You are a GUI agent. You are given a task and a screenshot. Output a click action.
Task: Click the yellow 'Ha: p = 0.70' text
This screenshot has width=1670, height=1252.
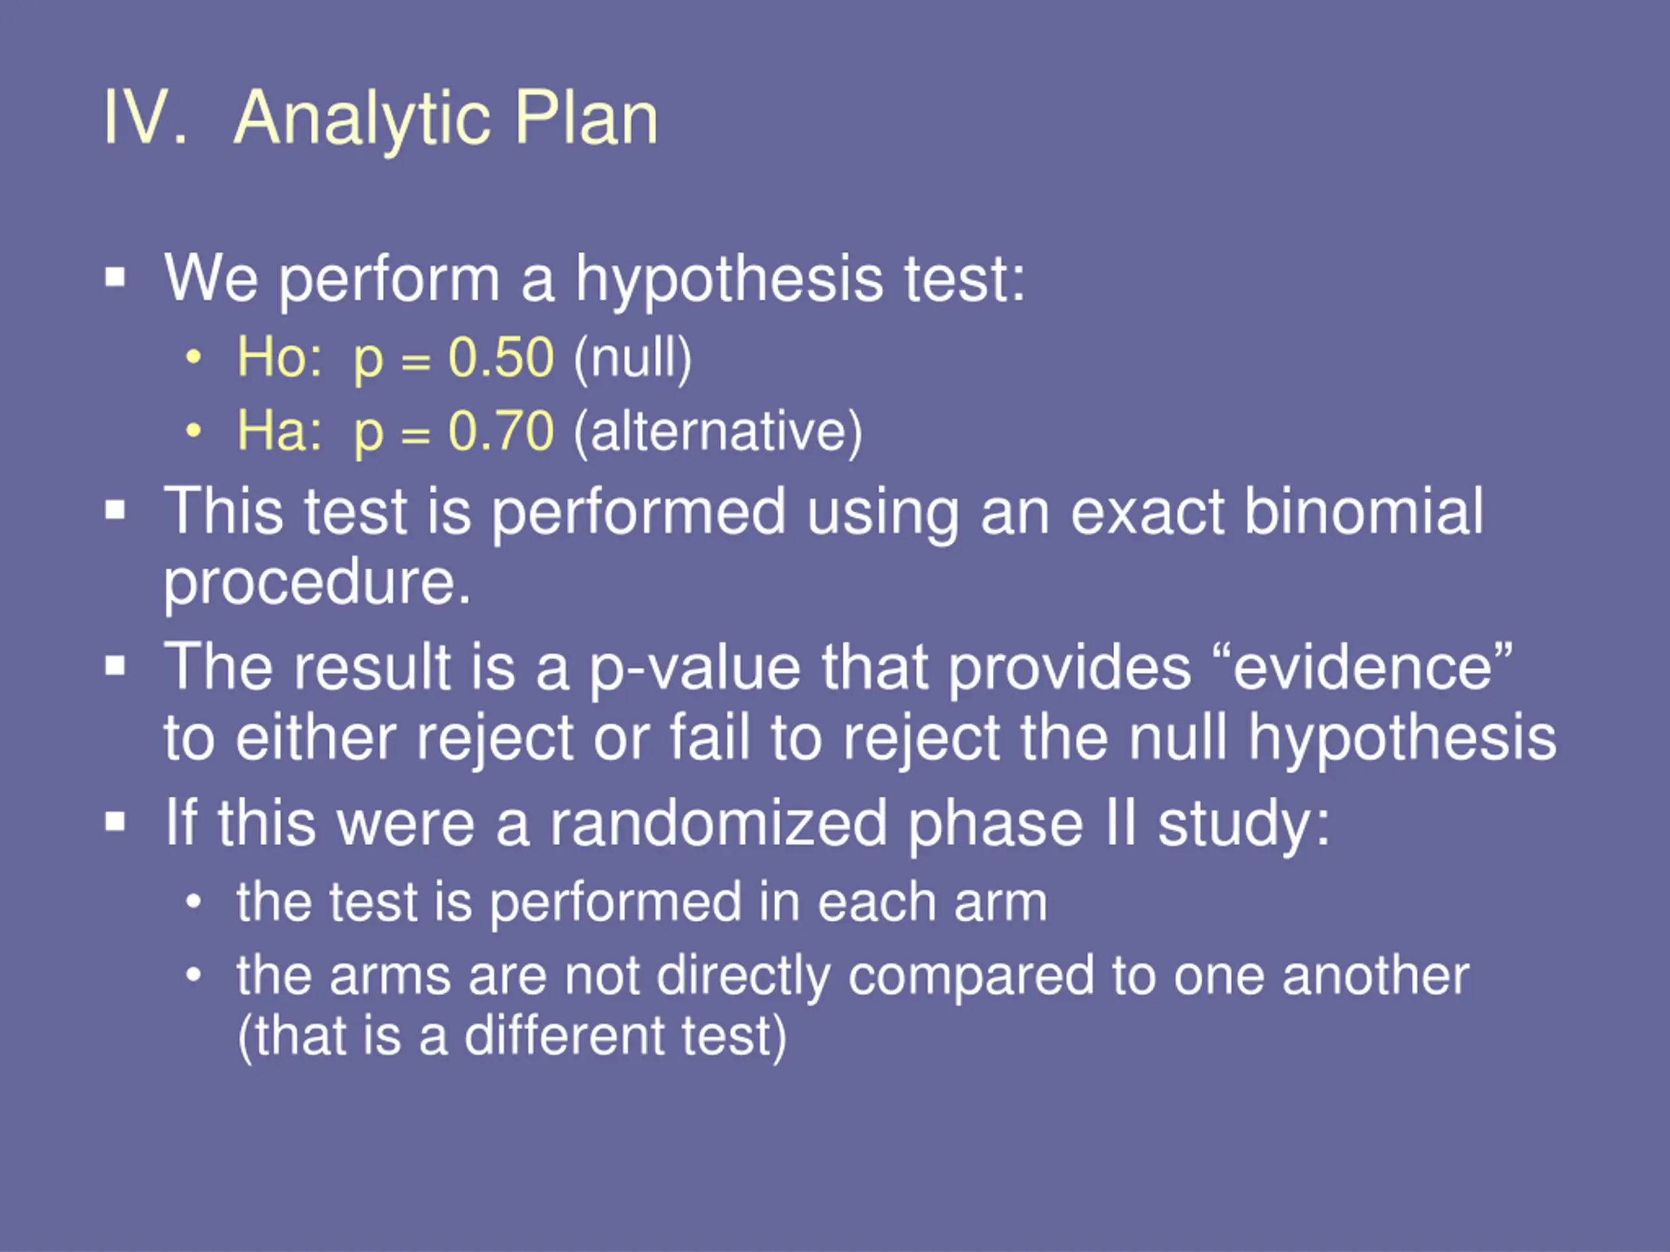coord(395,432)
